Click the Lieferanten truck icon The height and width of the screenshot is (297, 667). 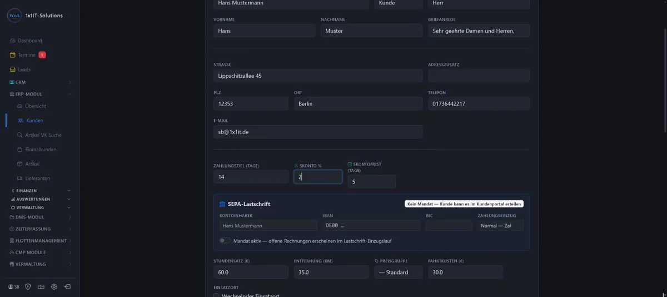coord(20,179)
